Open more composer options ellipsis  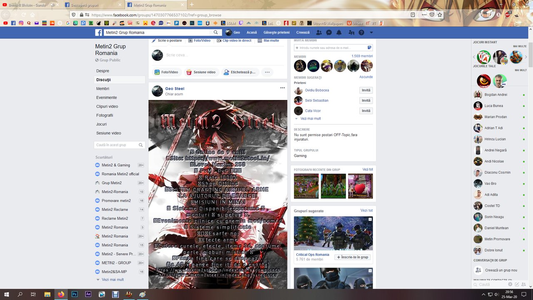[x=267, y=72]
